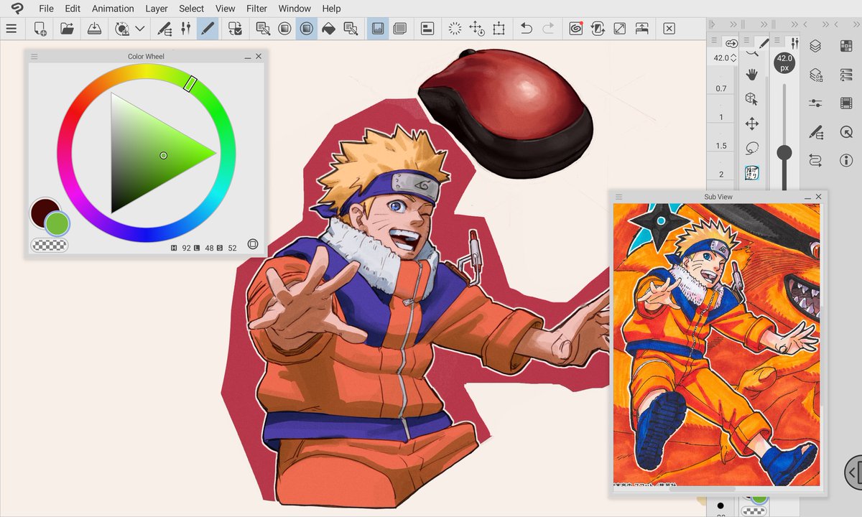Open the Timeline filmstrip palette icon
862x517 pixels.
point(845,103)
